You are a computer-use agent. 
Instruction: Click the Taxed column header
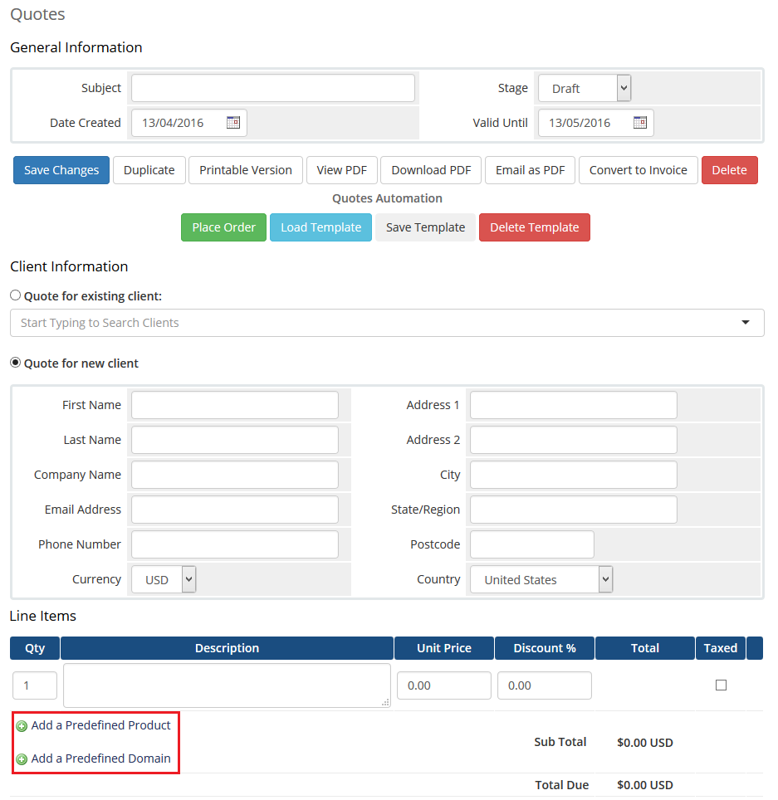721,648
